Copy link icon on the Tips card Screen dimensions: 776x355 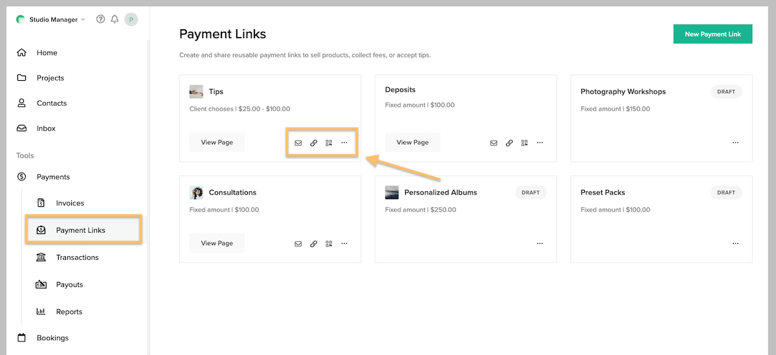point(314,143)
